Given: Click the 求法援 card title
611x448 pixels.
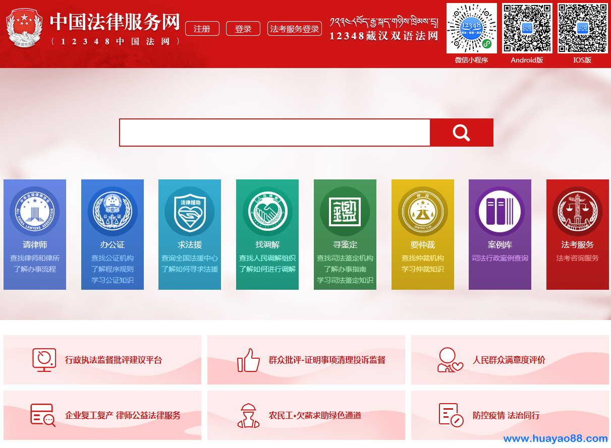Looking at the screenshot, I should coord(190,245).
